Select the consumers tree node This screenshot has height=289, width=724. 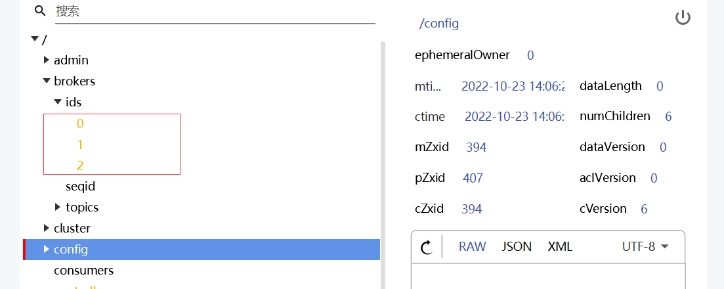pos(83,269)
